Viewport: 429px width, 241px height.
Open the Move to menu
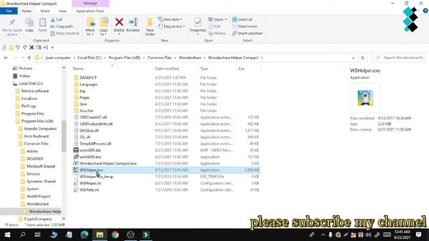pos(90,27)
